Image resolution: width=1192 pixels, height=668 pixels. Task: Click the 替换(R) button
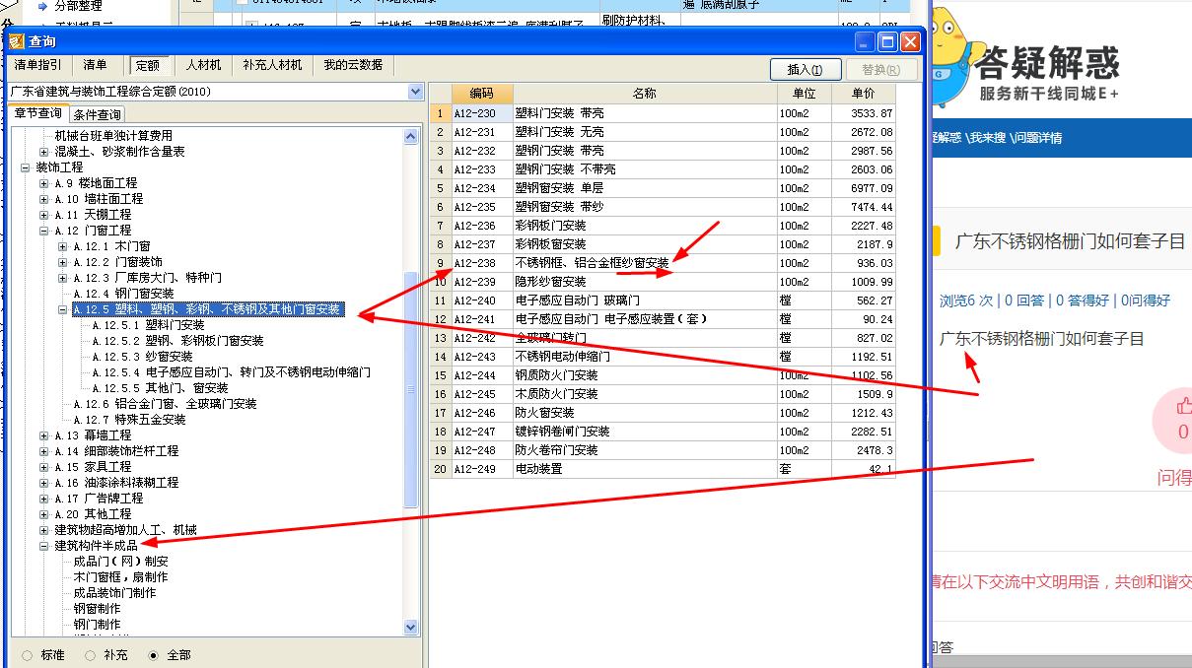pyautogui.click(x=880, y=69)
